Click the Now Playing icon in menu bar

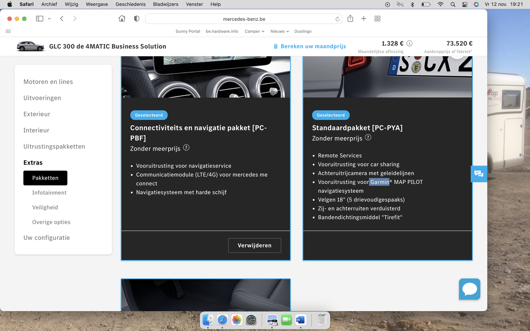[388, 5]
